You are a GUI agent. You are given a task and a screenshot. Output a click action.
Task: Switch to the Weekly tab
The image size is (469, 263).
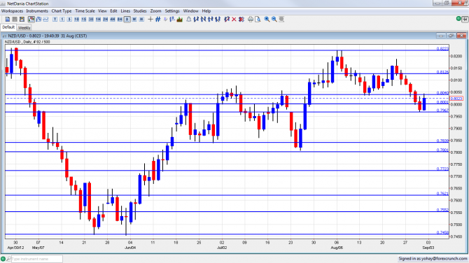[x=24, y=27]
